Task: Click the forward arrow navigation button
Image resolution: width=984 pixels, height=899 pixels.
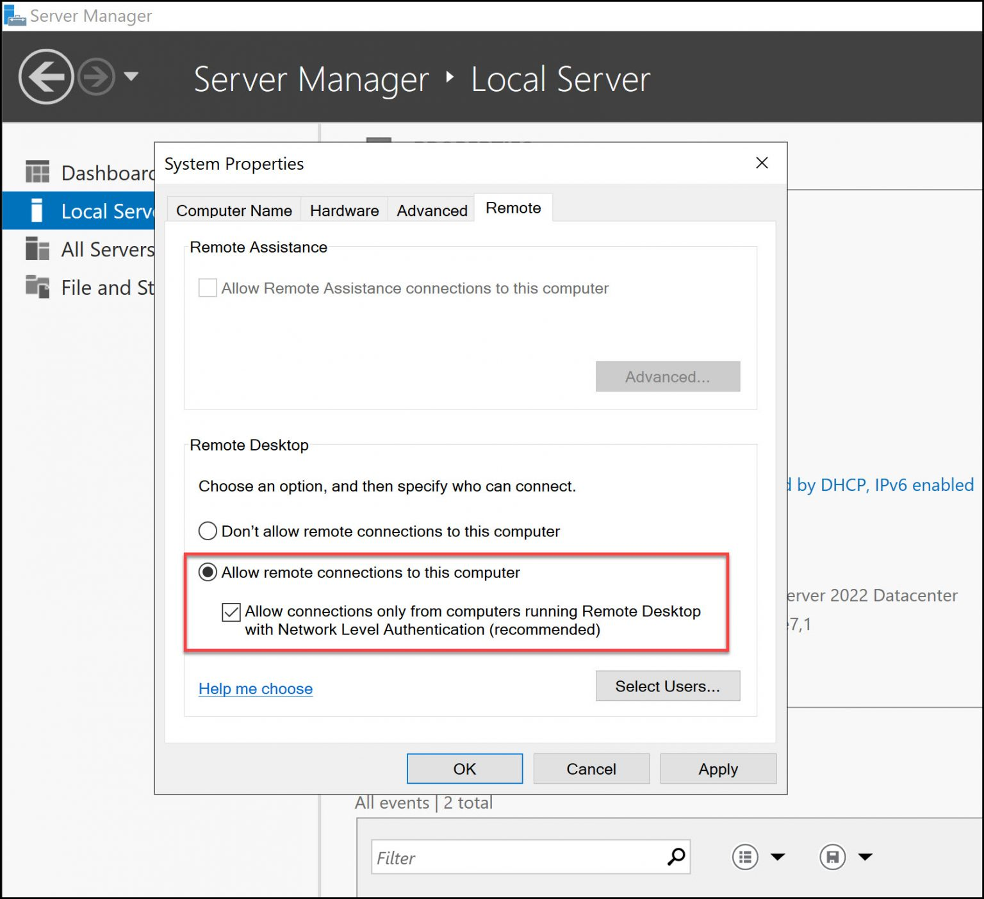Action: [96, 77]
